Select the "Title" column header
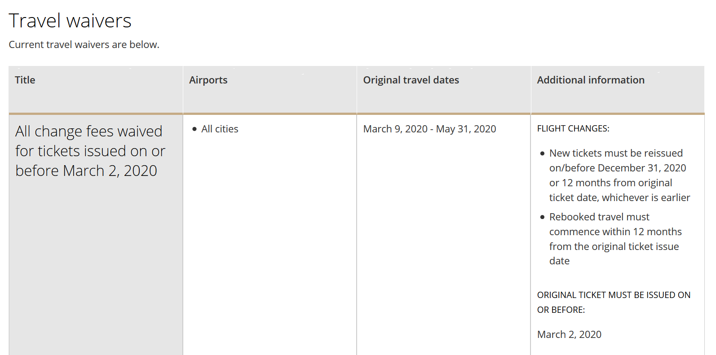Viewport: 716px width, 355px height. coord(25,80)
